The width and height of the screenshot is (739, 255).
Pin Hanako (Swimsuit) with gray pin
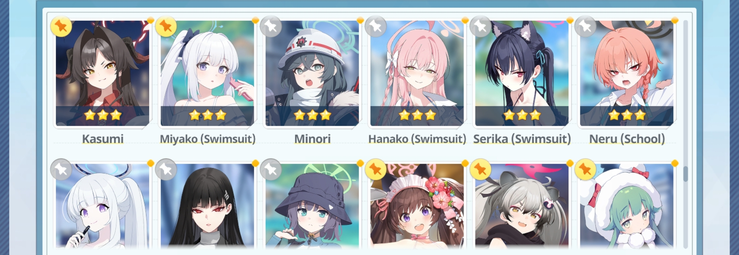click(x=376, y=26)
